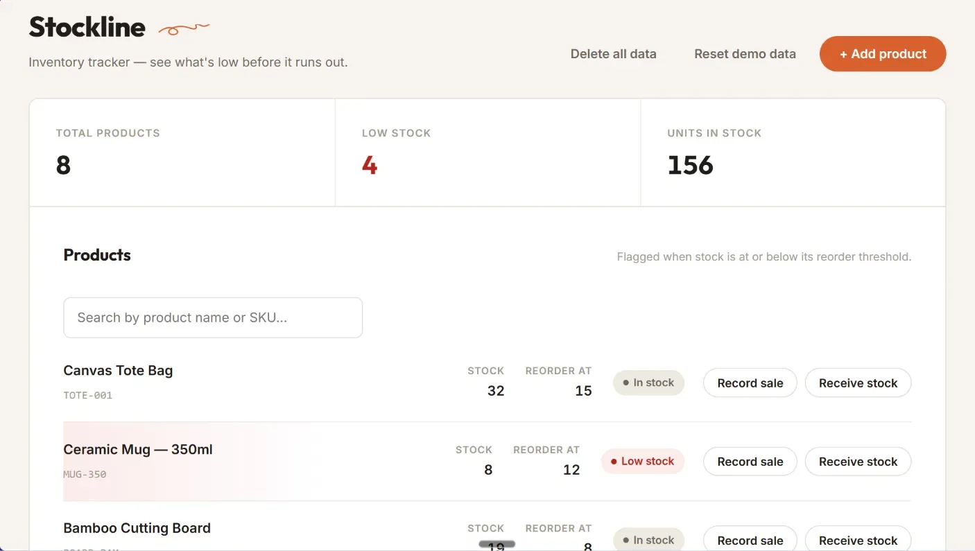Click the Low stock badge on Ceramic Mug

[x=643, y=462]
